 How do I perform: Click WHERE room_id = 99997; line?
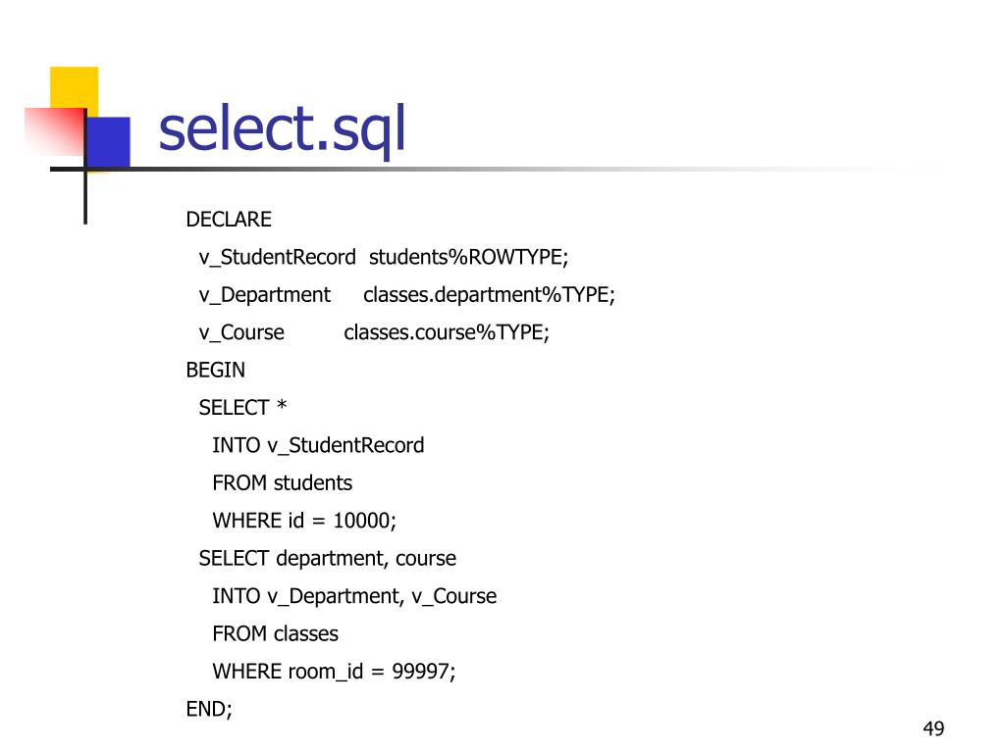(x=334, y=672)
